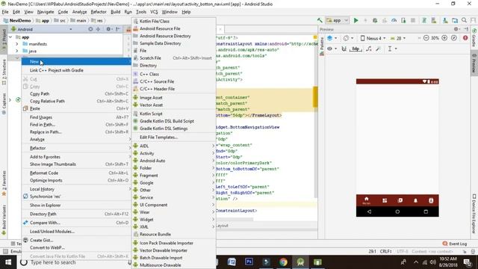
Task: Click the Windows search box
Action: tap(75, 262)
